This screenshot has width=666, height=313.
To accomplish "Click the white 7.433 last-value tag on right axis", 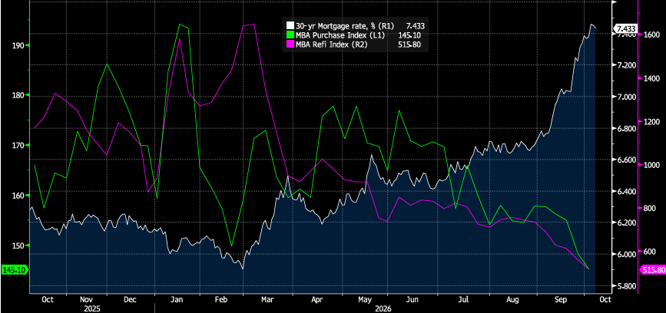I will click(625, 29).
